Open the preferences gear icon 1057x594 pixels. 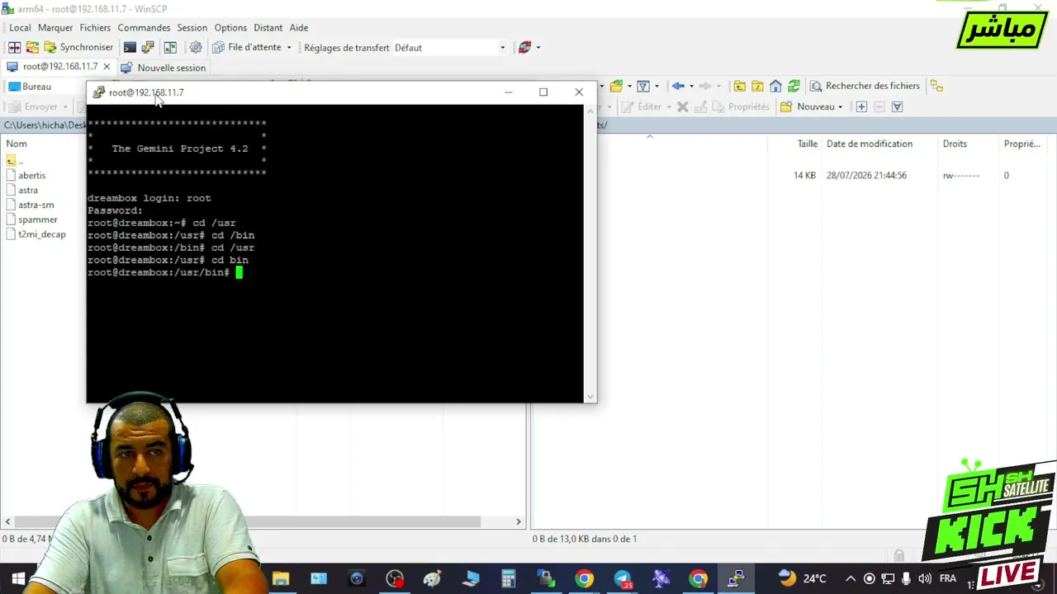click(196, 48)
